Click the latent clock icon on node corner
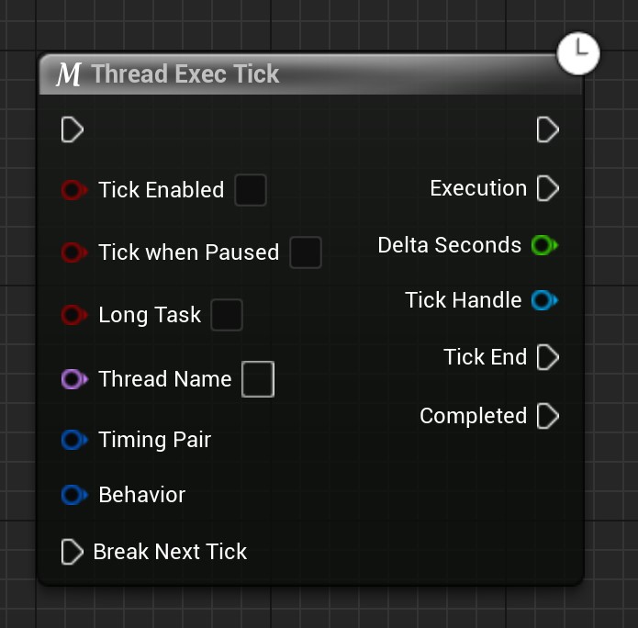638x628 pixels. pyautogui.click(x=578, y=53)
